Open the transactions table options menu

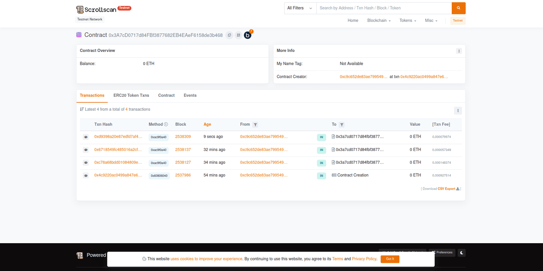click(458, 111)
